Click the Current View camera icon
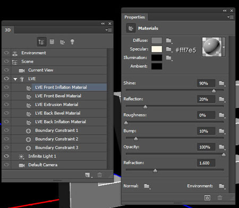239x208 pixels. (22, 71)
